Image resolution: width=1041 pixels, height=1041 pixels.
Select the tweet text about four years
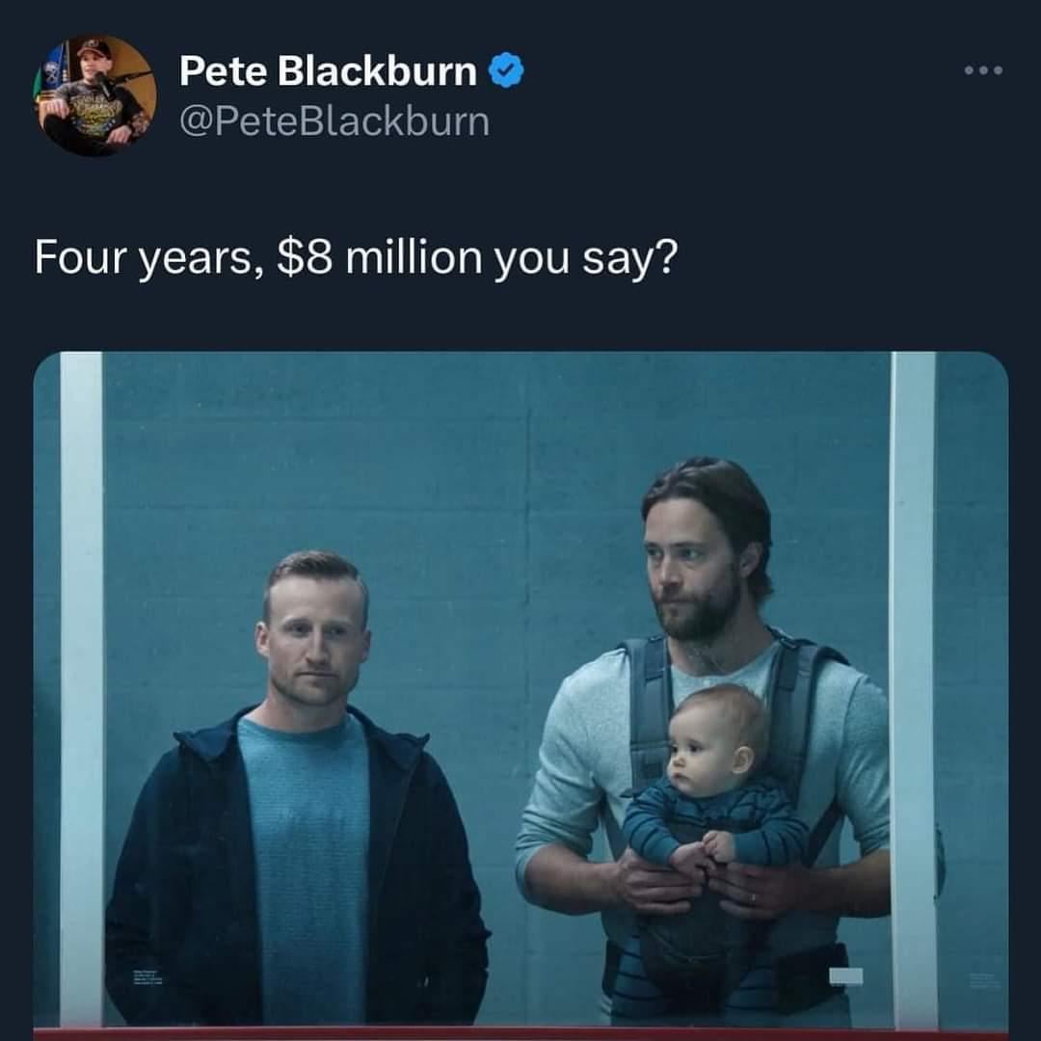tap(357, 258)
